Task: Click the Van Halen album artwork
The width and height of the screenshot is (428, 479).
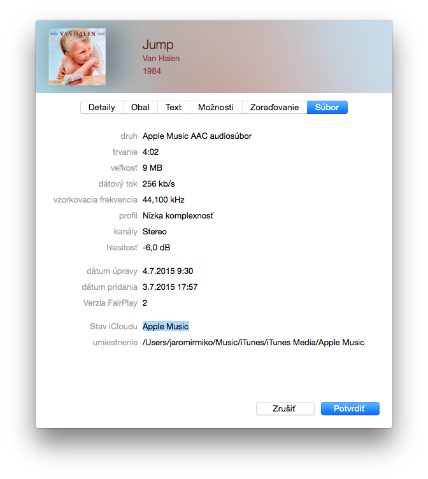Action: 77,57
